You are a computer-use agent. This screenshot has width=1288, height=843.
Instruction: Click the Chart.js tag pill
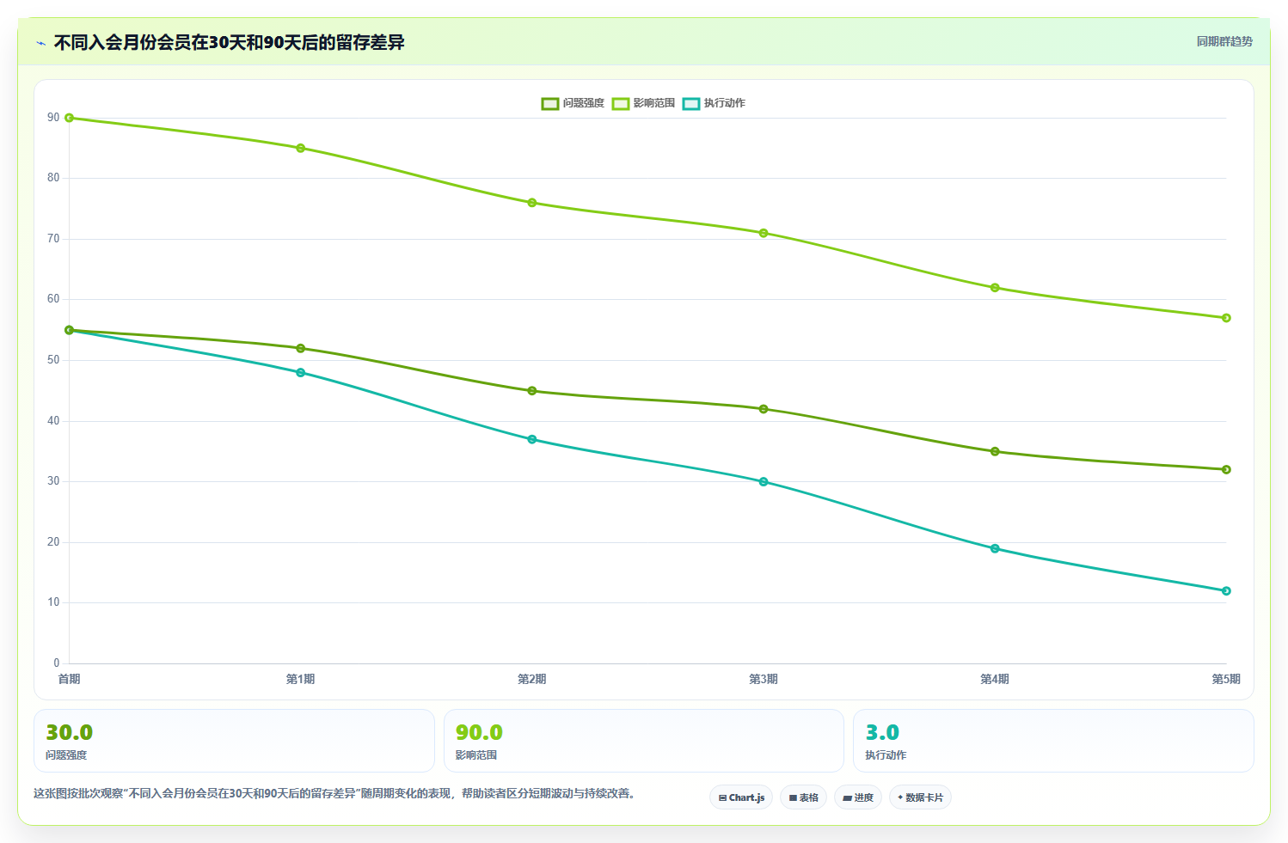click(741, 797)
